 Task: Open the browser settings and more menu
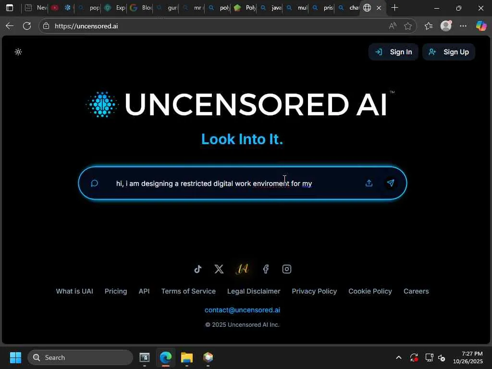(463, 26)
